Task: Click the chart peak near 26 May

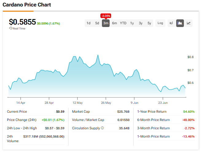Action: pyautogui.click(x=98, y=55)
